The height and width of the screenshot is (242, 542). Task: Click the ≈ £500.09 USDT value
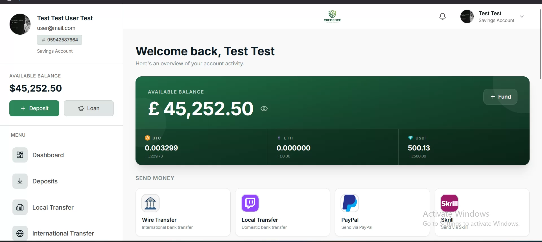[417, 156]
